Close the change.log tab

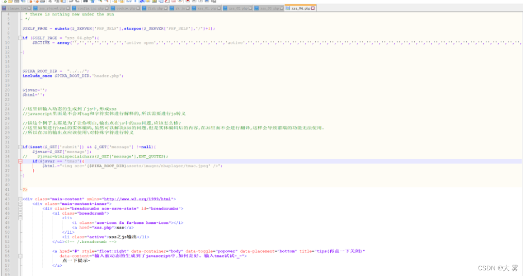[29, 8]
